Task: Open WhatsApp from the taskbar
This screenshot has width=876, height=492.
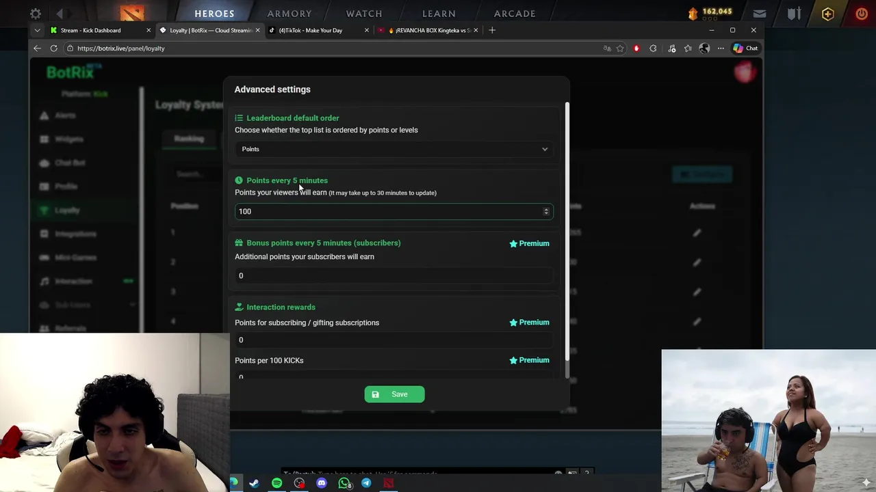Action: (344, 483)
